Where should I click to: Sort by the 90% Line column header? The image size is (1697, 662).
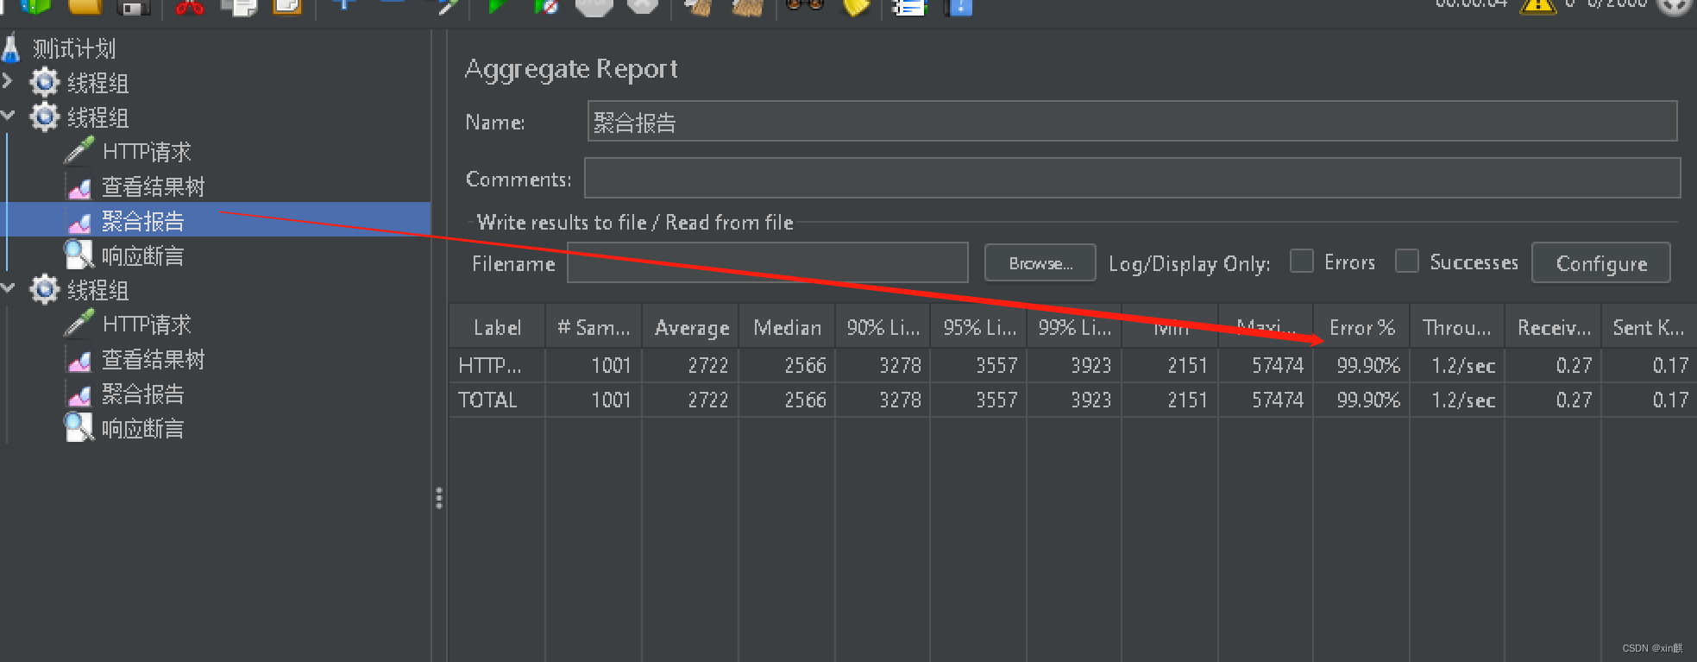(x=883, y=328)
